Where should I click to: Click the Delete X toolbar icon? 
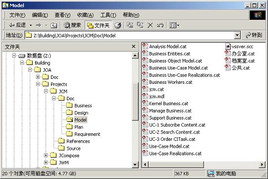(150, 25)
